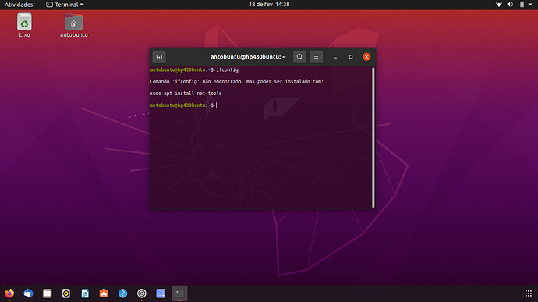Click the terminal search icon

click(299, 57)
